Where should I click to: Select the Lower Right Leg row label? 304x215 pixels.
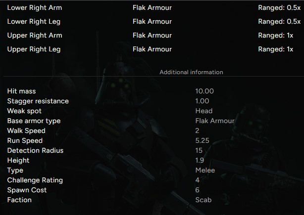click(x=34, y=22)
